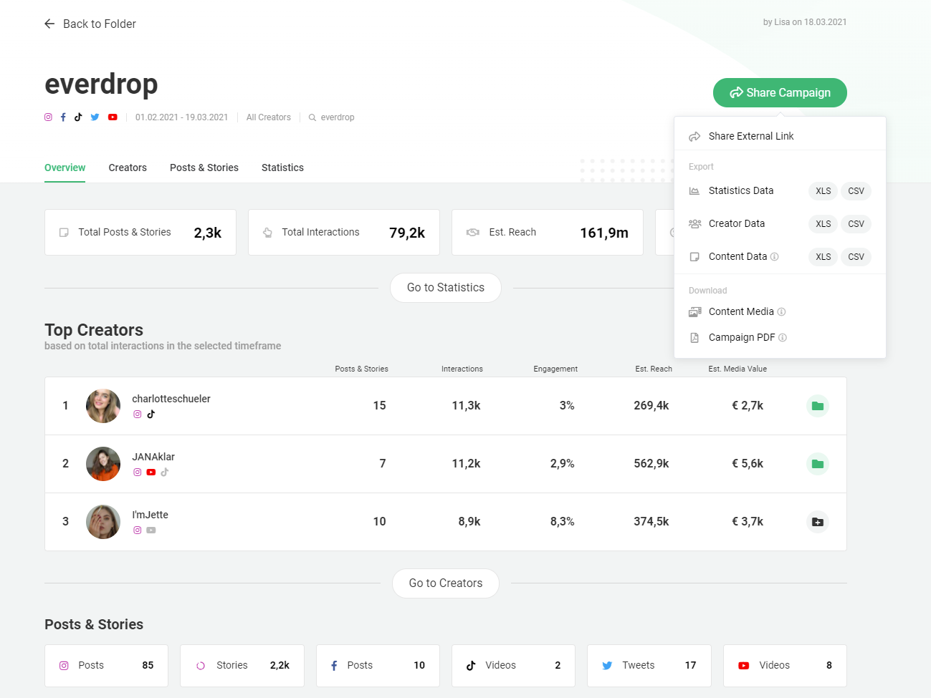
Task: Open charlotteschueler's green folder icon
Action: pos(817,406)
